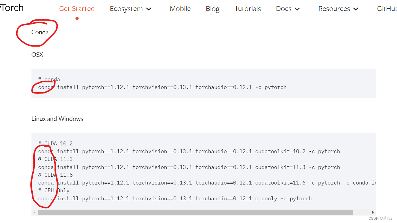
Task: Select the OSX conda install command line
Action: [162, 87]
